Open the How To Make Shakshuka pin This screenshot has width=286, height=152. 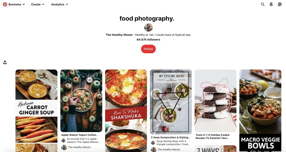point(126,111)
